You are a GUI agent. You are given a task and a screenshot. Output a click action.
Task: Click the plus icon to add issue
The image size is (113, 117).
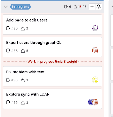[x=92, y=7]
